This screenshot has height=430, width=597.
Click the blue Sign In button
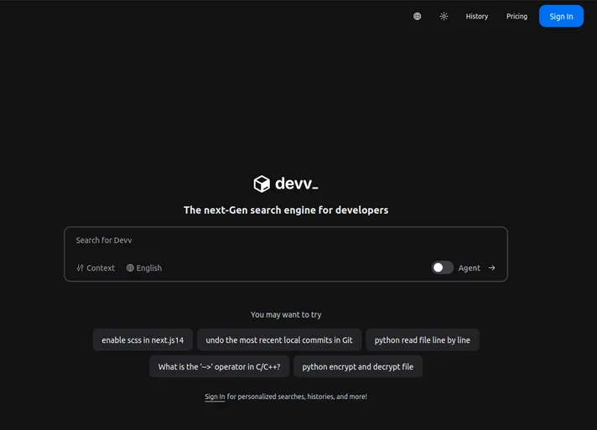[x=561, y=17]
